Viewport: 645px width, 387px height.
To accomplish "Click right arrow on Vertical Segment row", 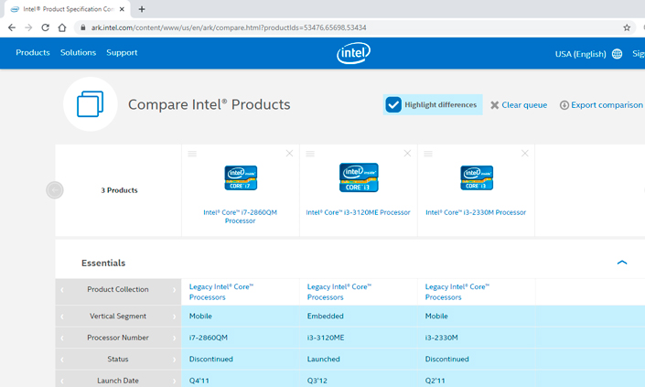I will click(x=175, y=317).
